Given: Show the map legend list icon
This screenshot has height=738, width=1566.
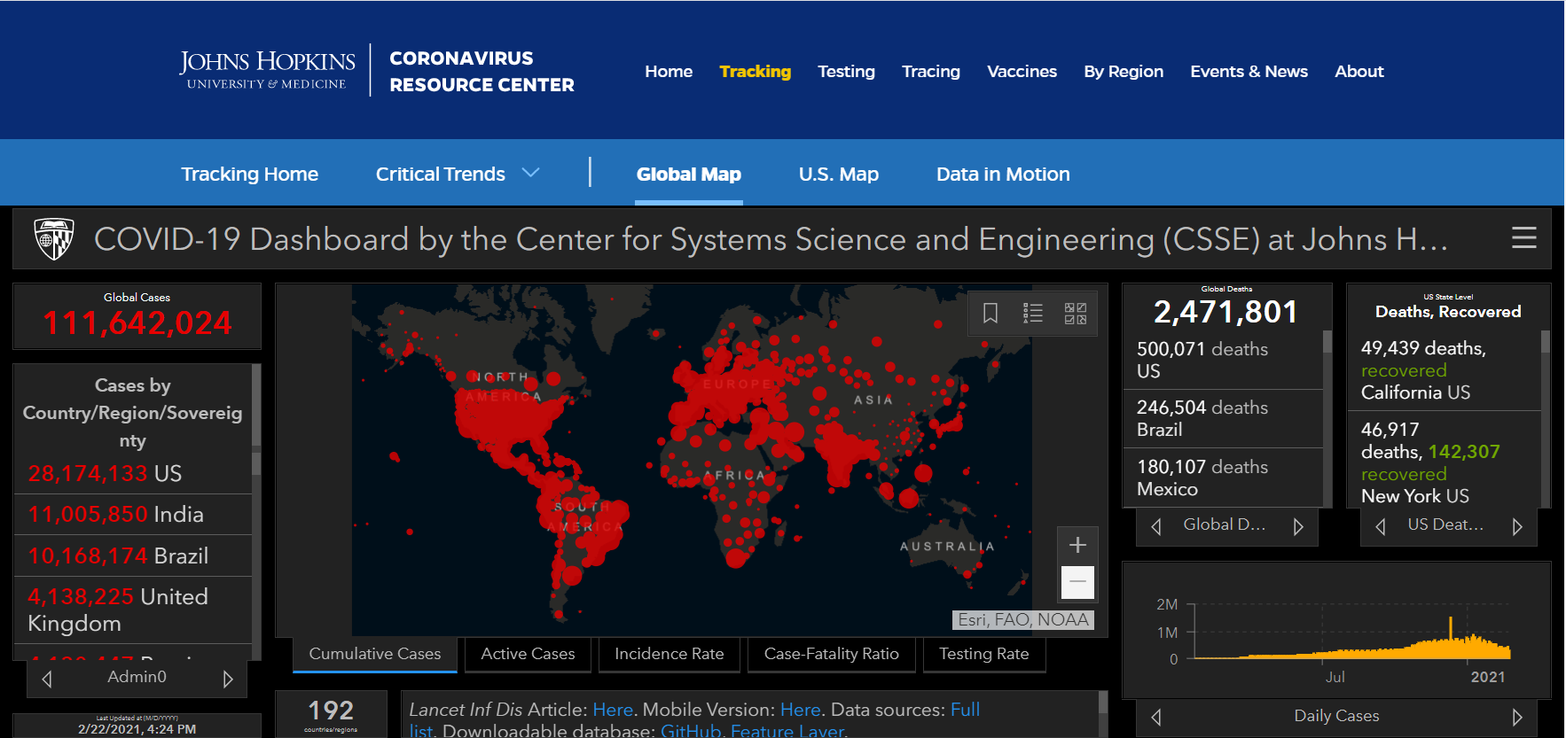Looking at the screenshot, I should pos(1033,313).
